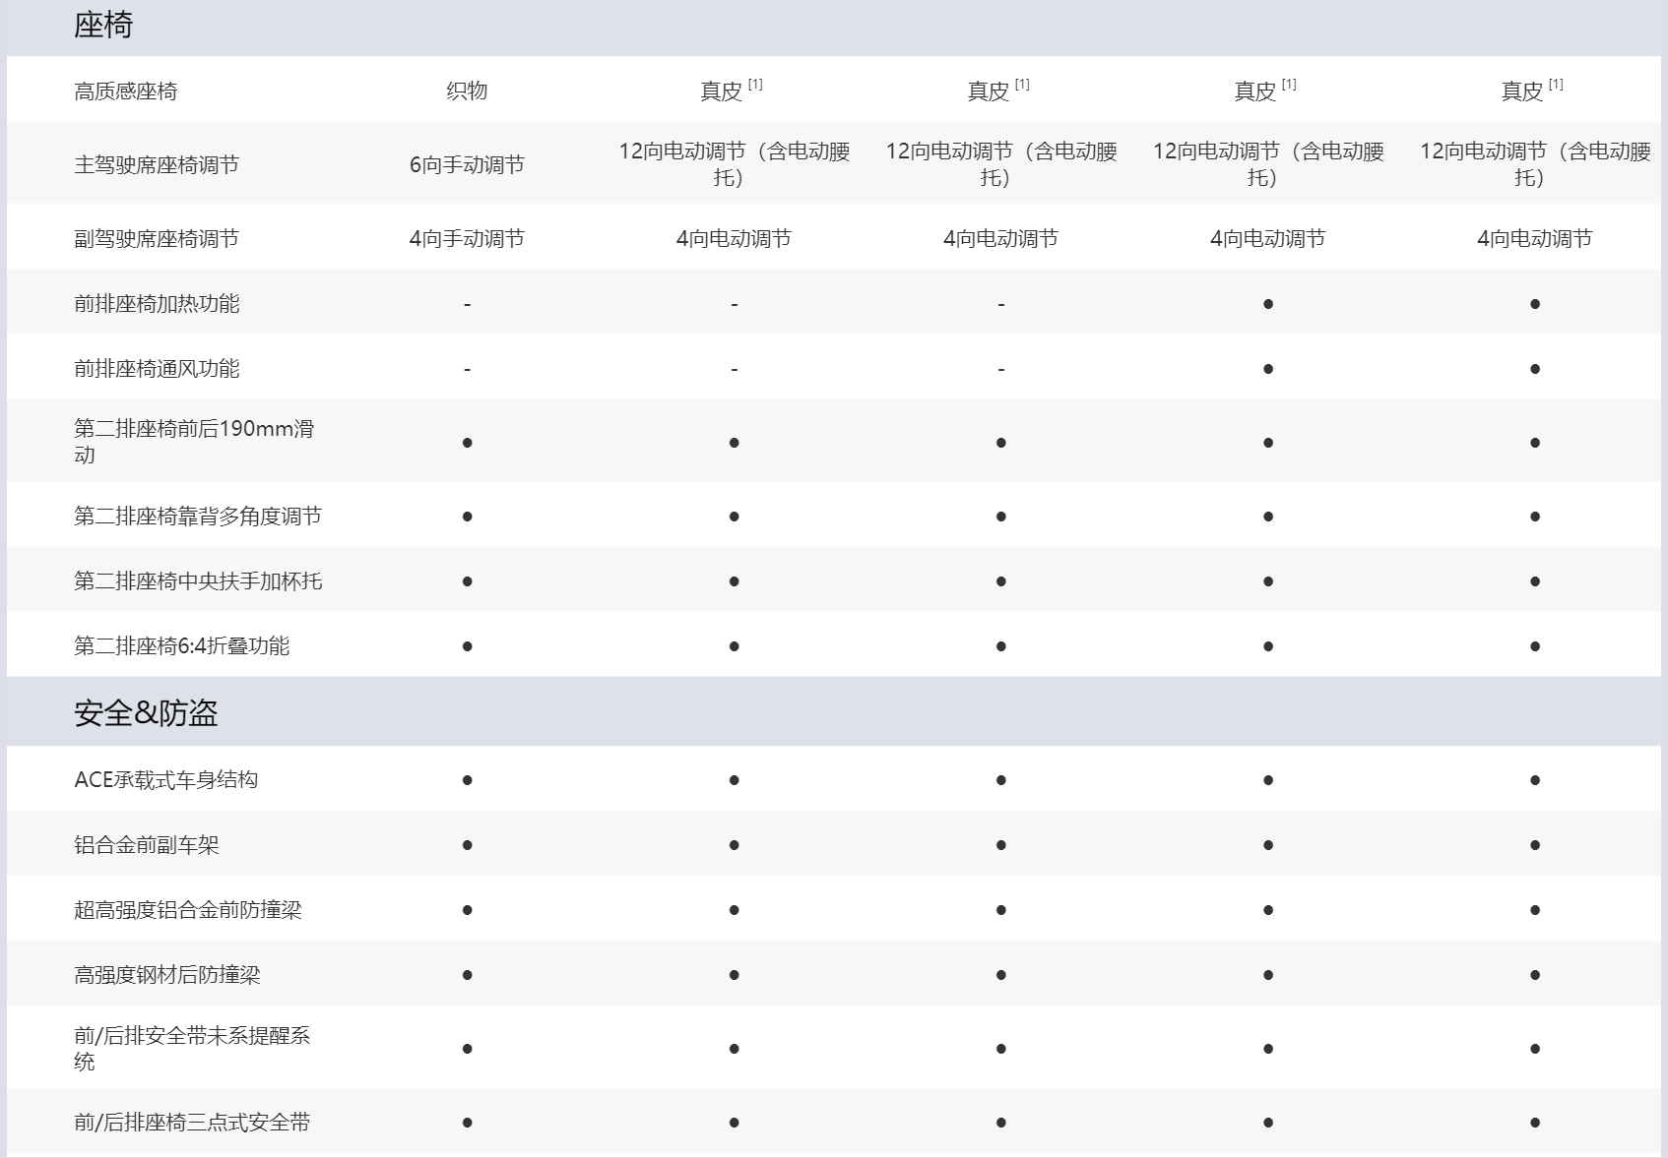Select the 第二排座椅6:4折叠功能 row label
This screenshot has width=1668, height=1158.
pos(182,645)
